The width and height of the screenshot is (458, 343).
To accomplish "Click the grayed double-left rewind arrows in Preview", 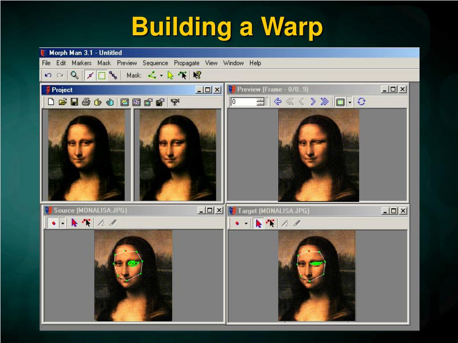I will click(290, 102).
